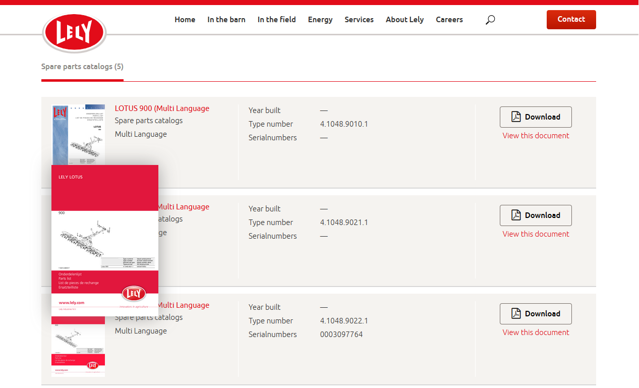View this document for type 4.1048.9022.1

click(x=536, y=332)
